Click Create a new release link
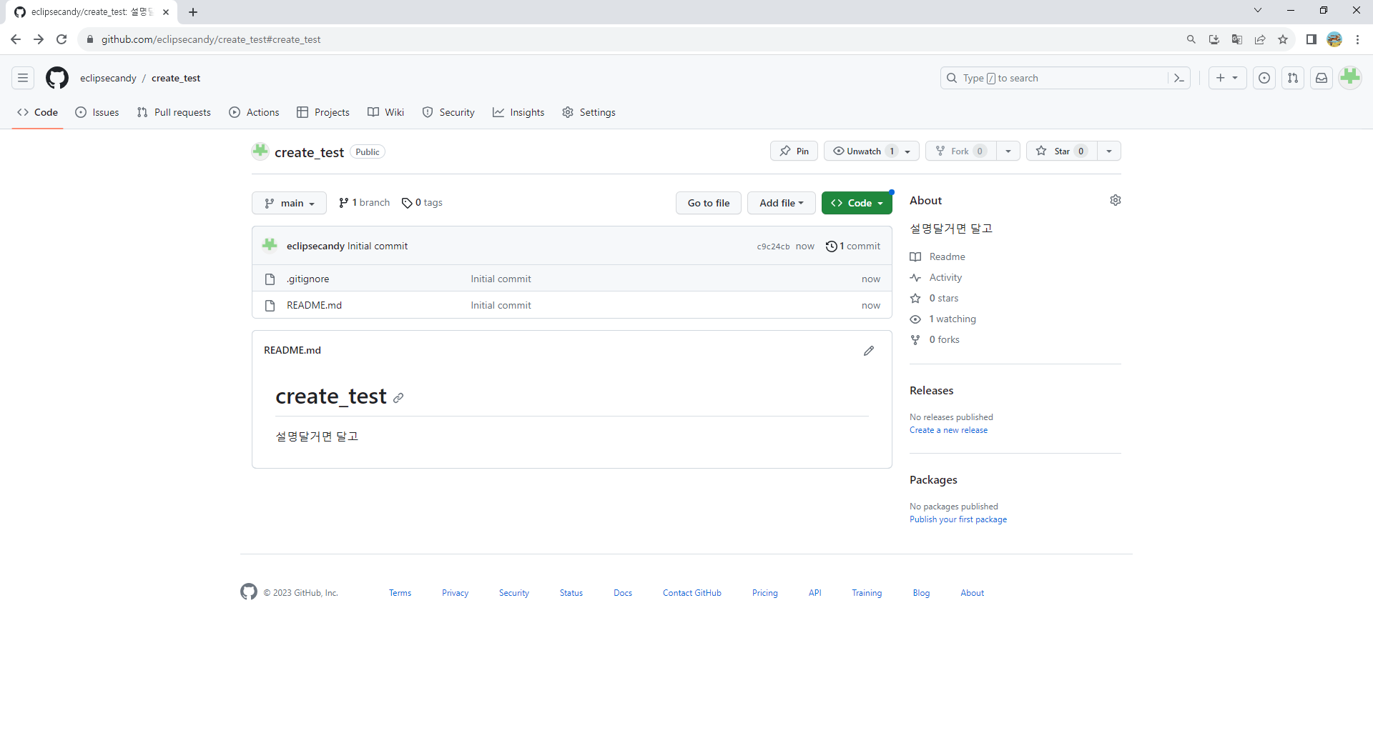This screenshot has height=743, width=1373. coord(948,430)
